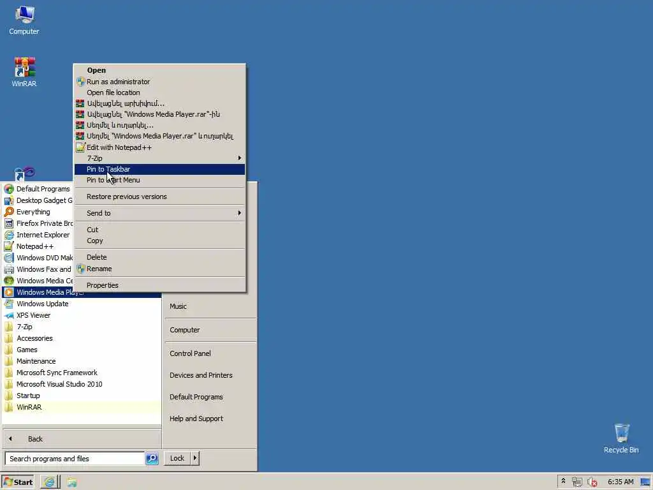Expand the Accessories folder
The image size is (653, 490).
coord(82,338)
